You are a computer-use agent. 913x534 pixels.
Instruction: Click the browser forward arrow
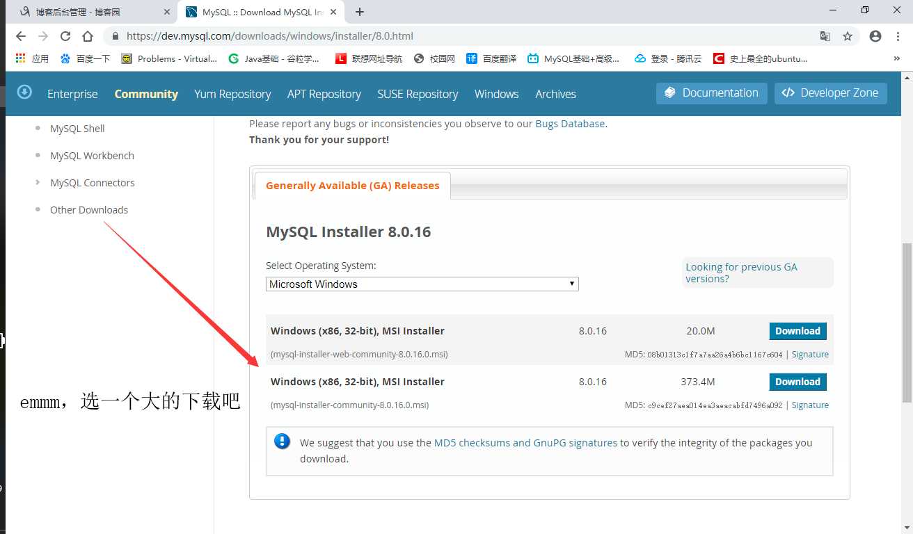tap(43, 36)
